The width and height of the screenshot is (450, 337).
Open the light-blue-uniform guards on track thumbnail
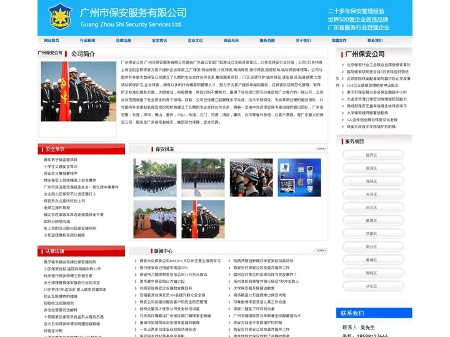point(155,219)
